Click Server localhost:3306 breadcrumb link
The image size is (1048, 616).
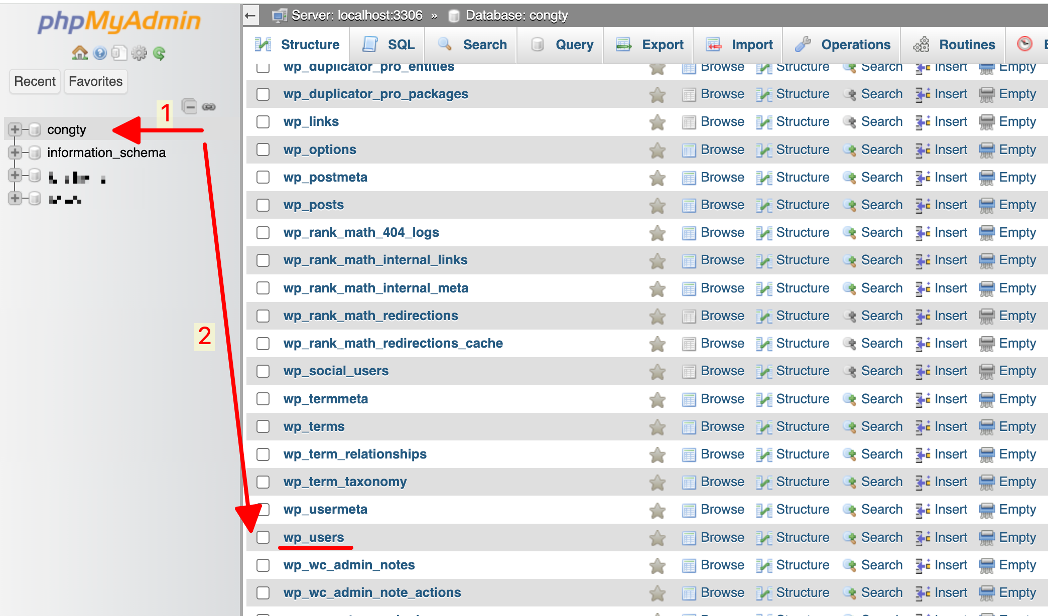tap(356, 16)
